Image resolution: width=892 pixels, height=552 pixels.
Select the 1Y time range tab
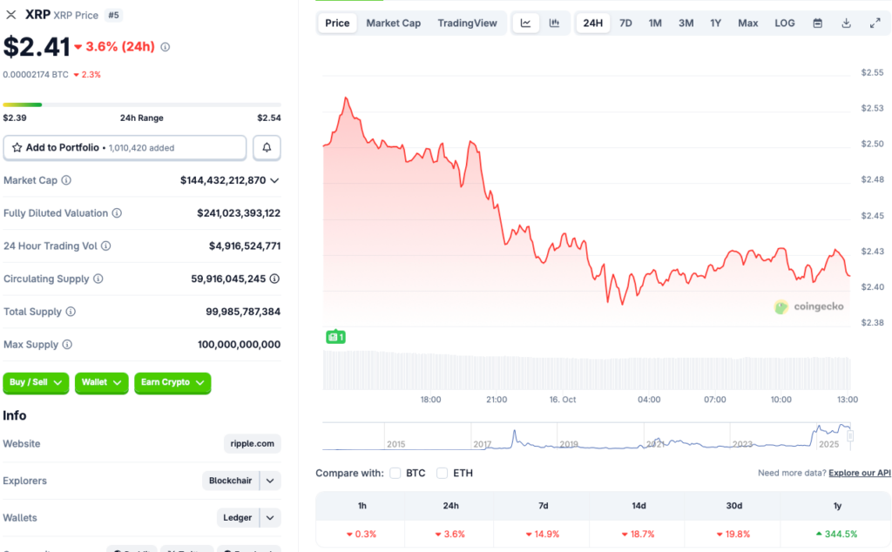tap(715, 23)
